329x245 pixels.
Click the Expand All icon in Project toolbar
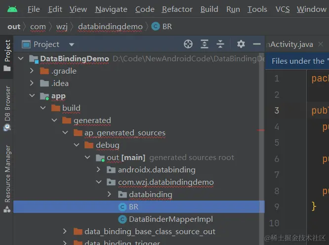point(205,44)
